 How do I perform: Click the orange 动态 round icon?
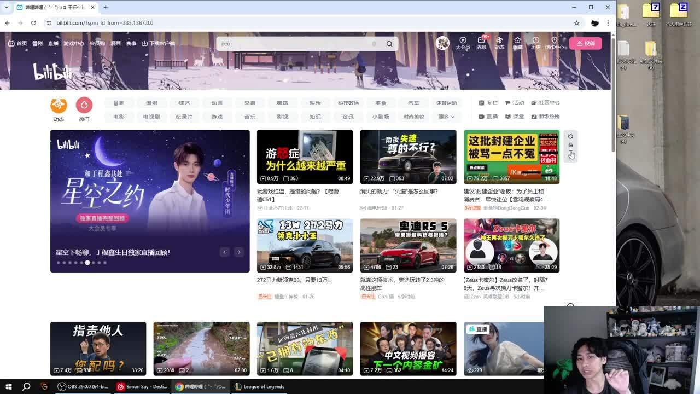[59, 105]
